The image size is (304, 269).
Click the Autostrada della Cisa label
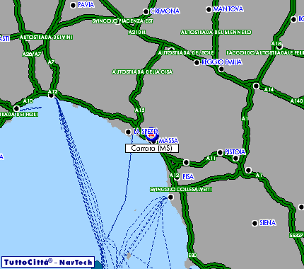coord(142,71)
